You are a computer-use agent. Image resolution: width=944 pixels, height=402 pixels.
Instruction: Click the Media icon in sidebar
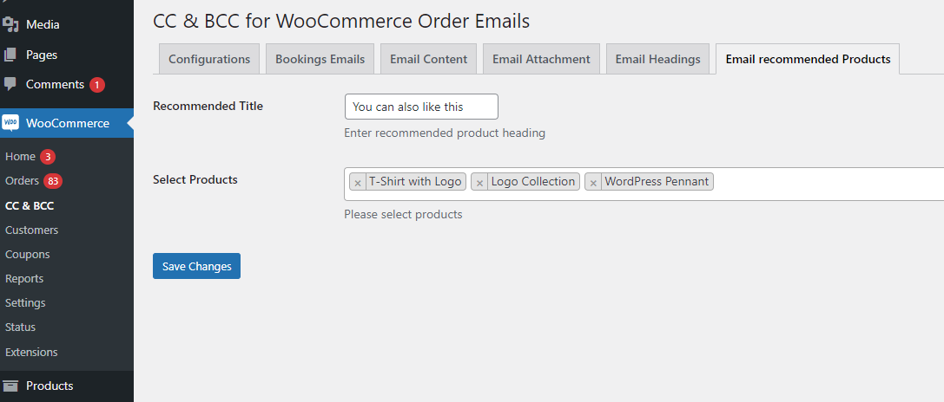(x=10, y=24)
